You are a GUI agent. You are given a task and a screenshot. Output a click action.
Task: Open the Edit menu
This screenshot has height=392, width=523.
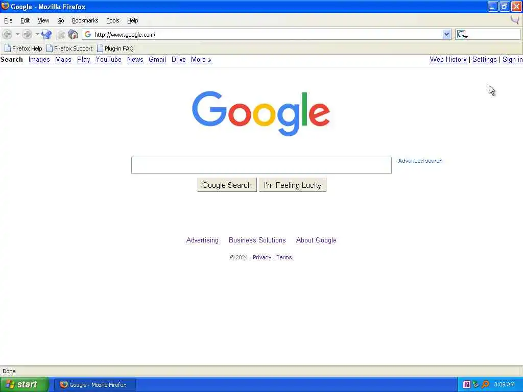25,20
